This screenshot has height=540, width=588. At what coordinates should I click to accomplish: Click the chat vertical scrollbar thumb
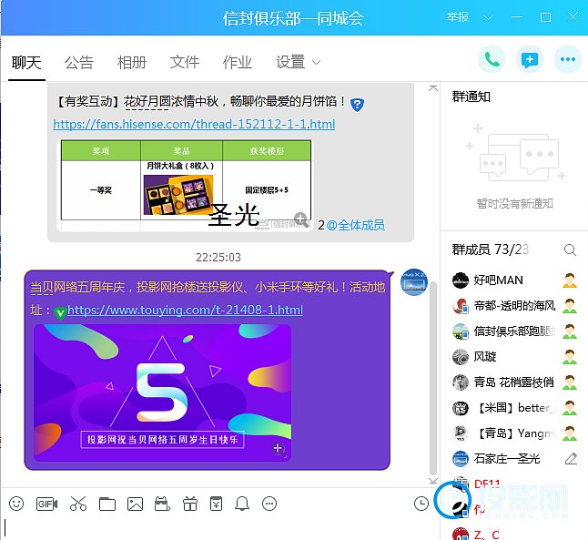point(433,378)
